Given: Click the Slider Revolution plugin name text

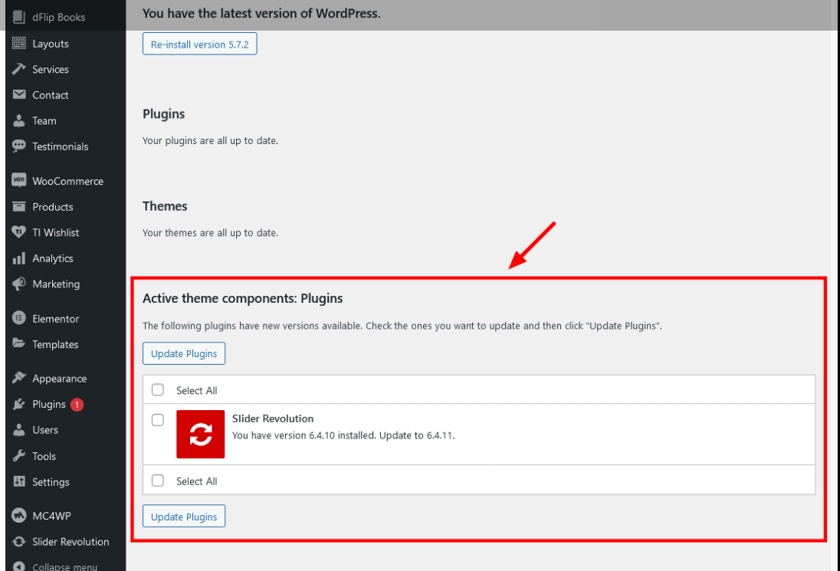Looking at the screenshot, I should tap(273, 418).
